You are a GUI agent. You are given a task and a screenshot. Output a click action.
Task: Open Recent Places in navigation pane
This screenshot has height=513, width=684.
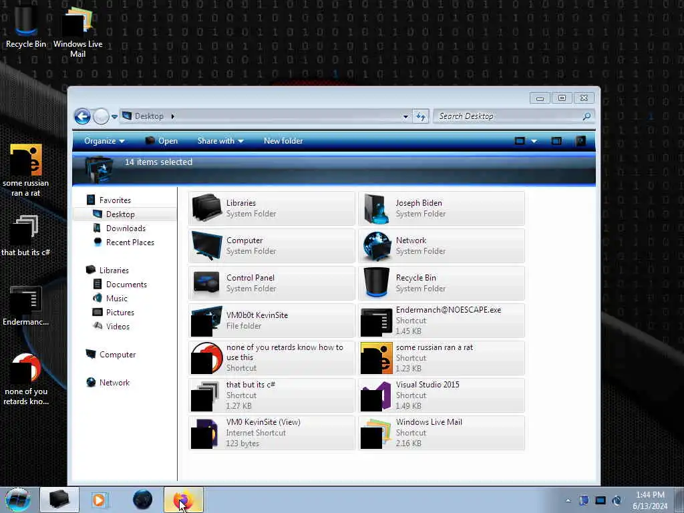pos(130,242)
